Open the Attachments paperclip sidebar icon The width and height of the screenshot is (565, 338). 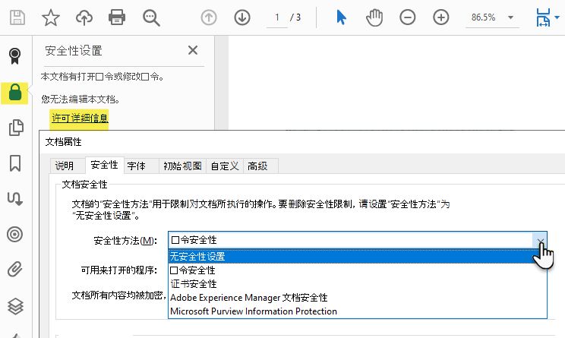click(x=14, y=269)
